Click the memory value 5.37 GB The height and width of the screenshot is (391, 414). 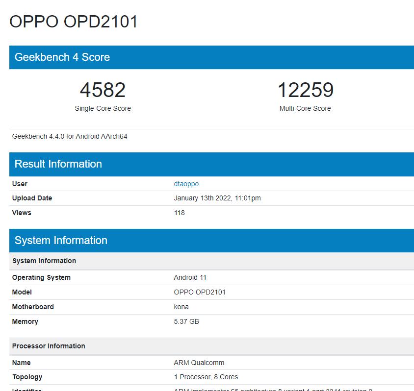tap(186, 321)
